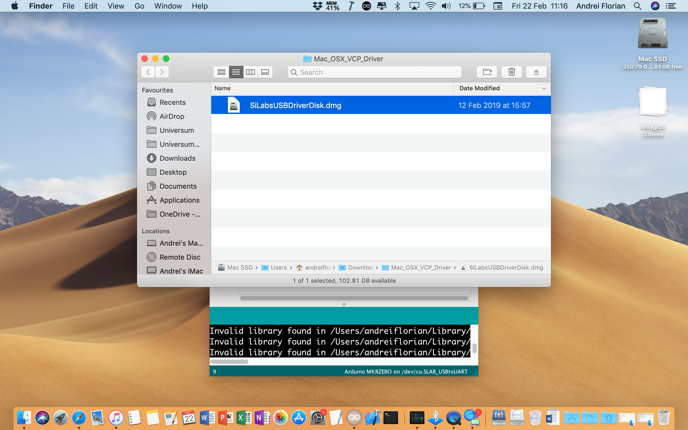Click the Eject toolbar button
This screenshot has width=688, height=430.
point(536,72)
